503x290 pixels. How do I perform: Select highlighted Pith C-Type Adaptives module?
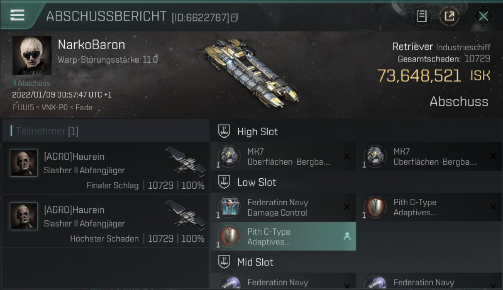[x=283, y=236]
